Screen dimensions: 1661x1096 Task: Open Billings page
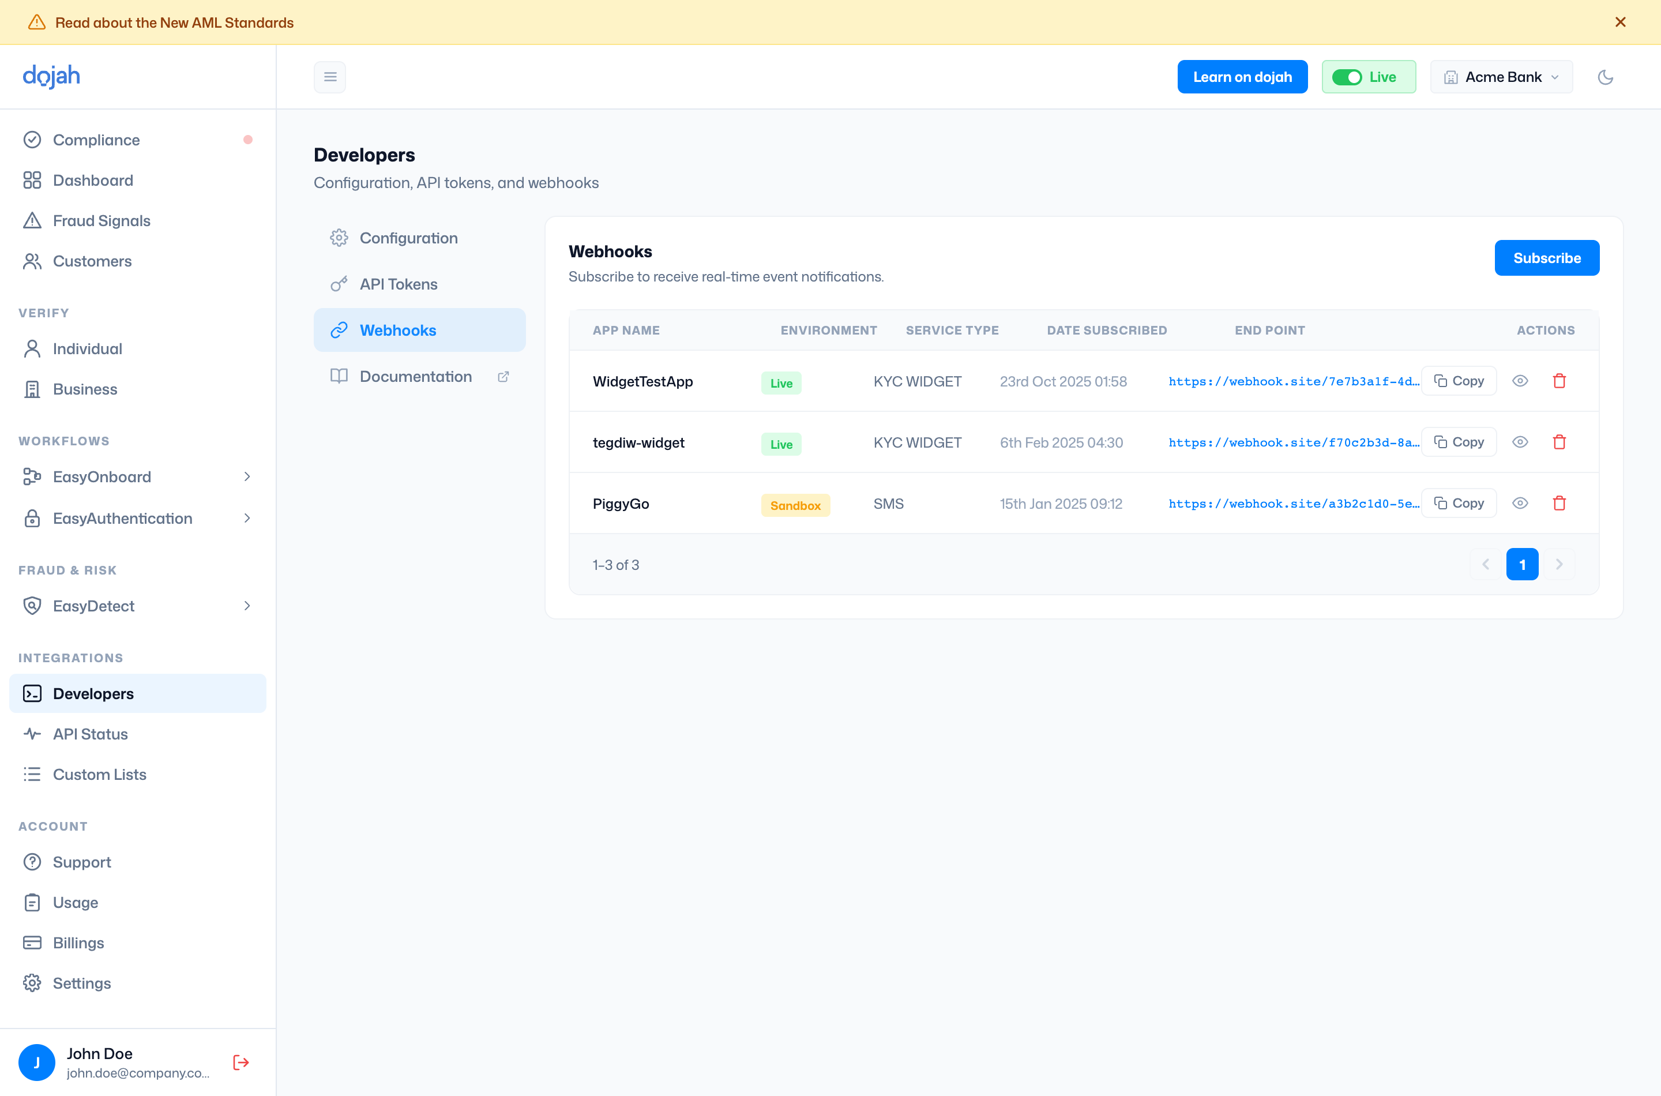pos(138,943)
